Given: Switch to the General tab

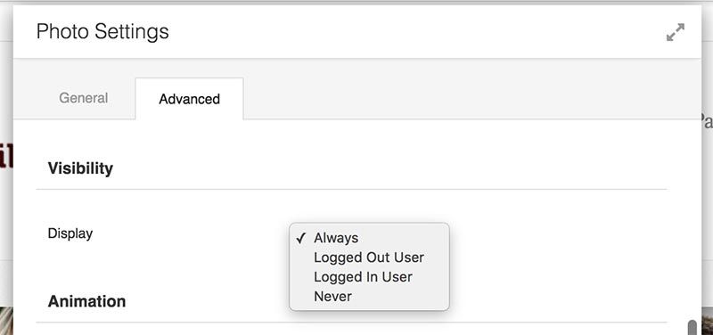Looking at the screenshot, I should pos(84,98).
